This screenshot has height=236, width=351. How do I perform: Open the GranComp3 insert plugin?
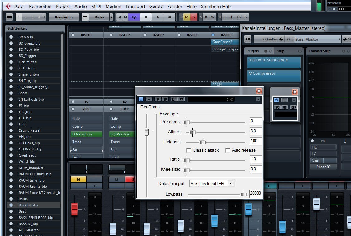point(225,42)
